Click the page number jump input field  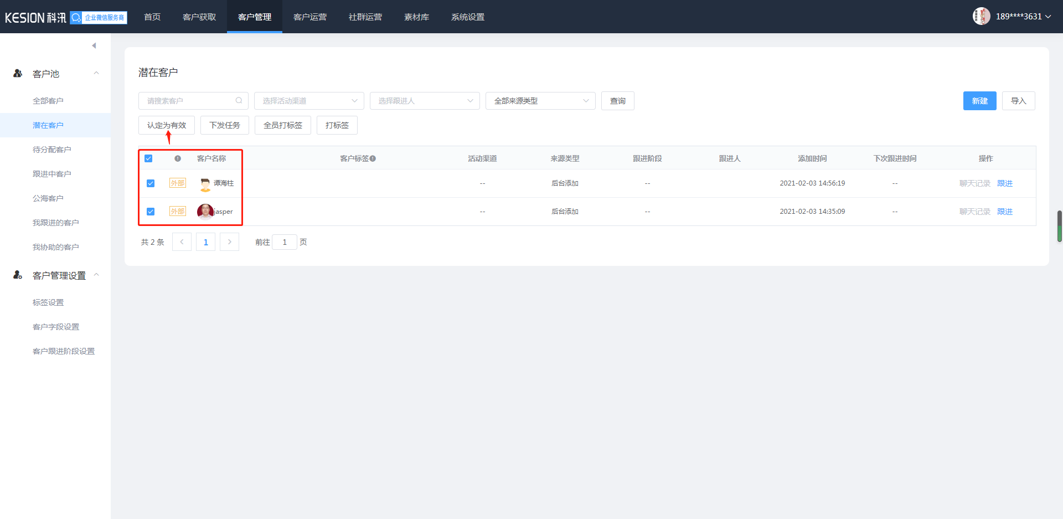(285, 242)
